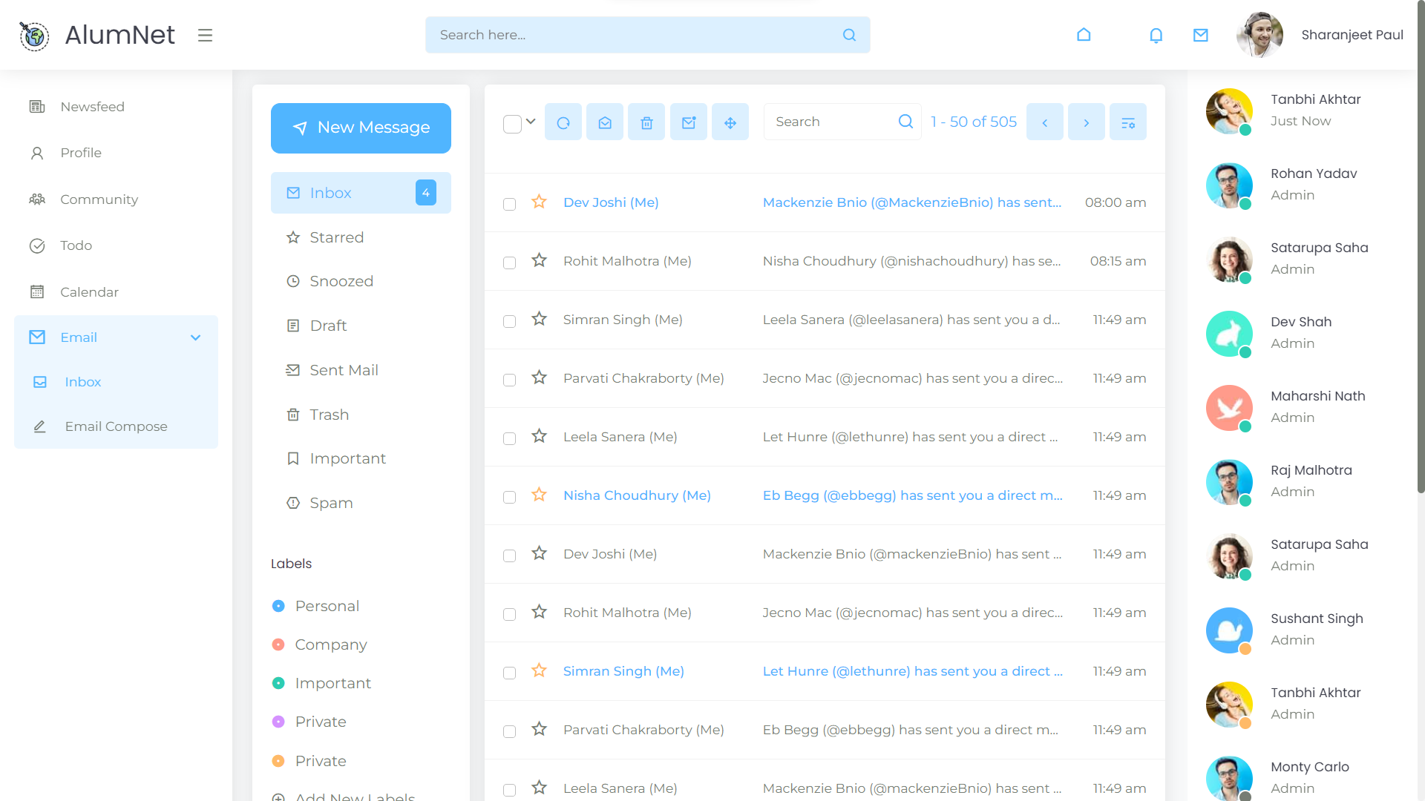Go to next page of emails

point(1086,122)
